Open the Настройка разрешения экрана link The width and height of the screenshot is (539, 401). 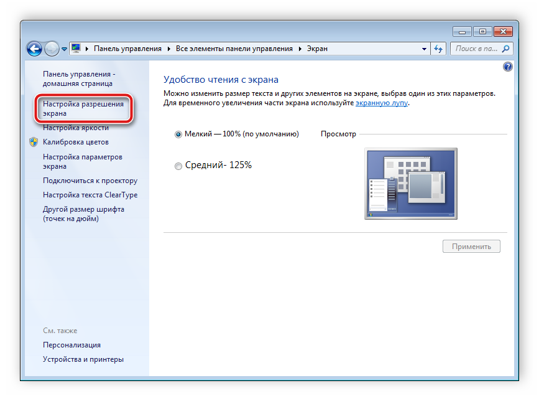[83, 109]
